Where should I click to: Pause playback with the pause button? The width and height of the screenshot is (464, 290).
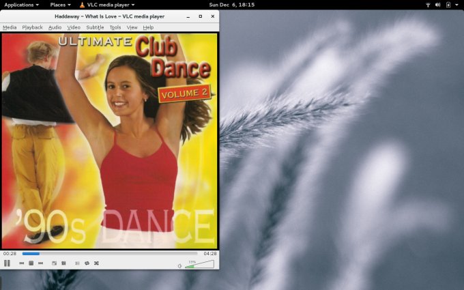click(7, 263)
